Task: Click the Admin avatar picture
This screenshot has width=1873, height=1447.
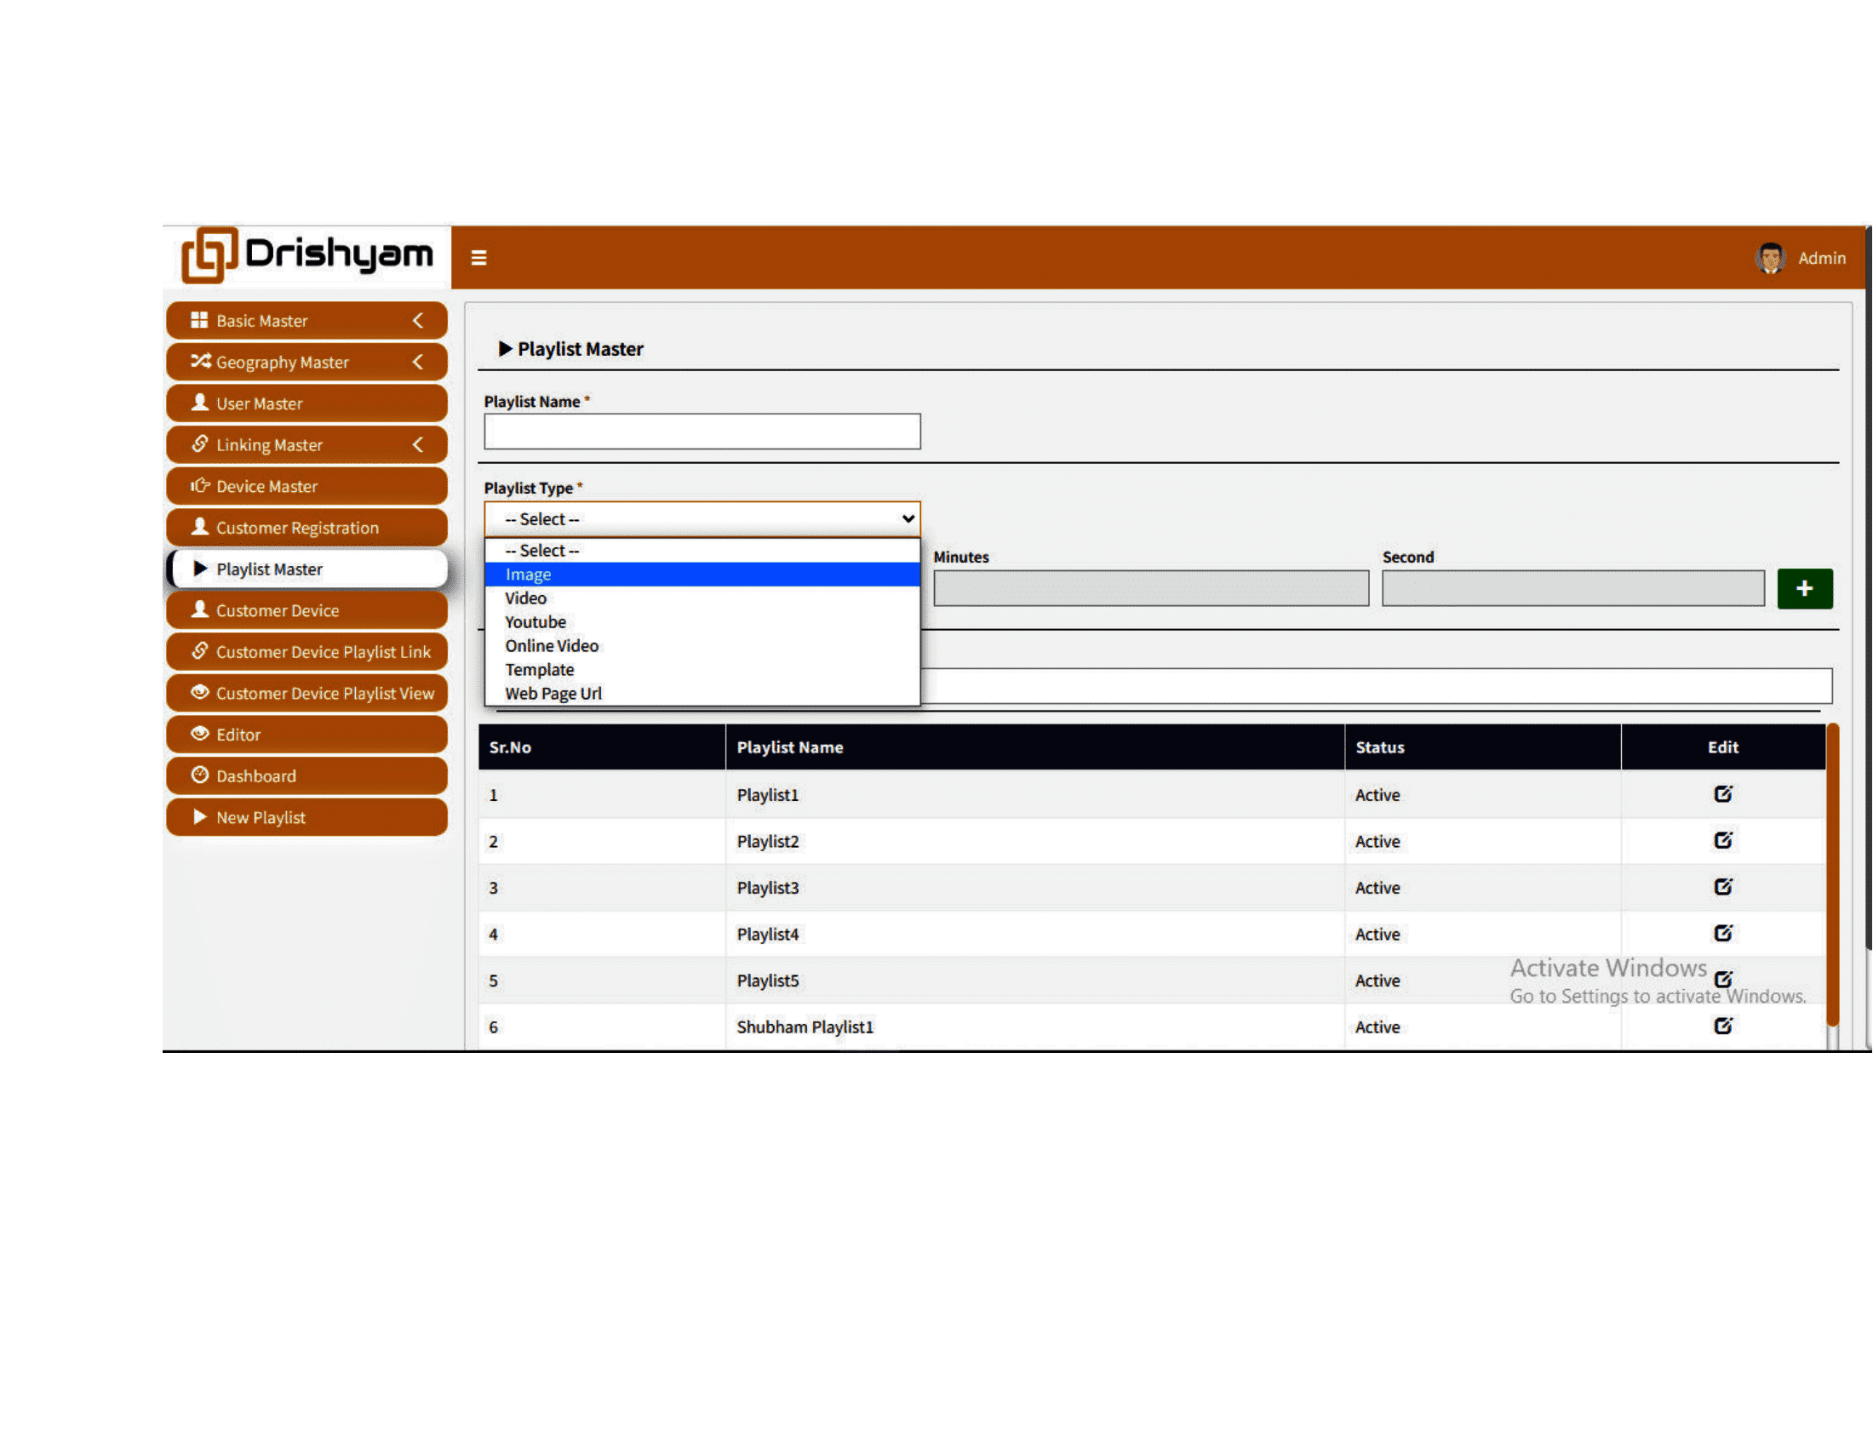Action: (1770, 257)
